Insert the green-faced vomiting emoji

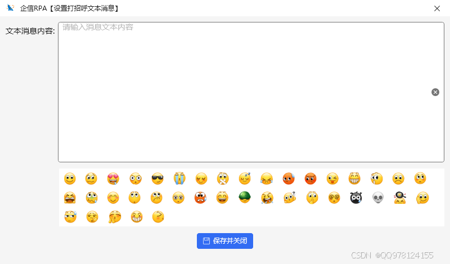coord(92,198)
